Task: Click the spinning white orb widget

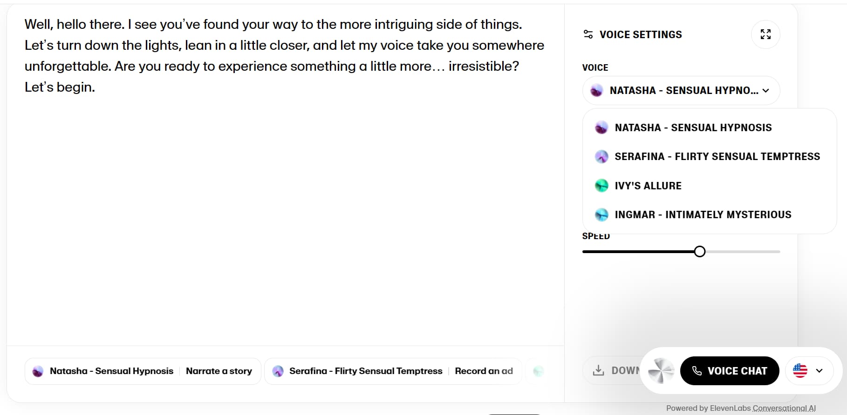Action: pos(660,370)
